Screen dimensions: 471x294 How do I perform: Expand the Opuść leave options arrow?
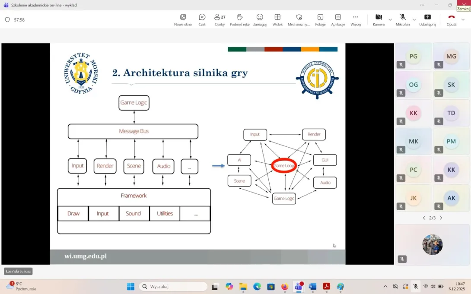click(463, 20)
